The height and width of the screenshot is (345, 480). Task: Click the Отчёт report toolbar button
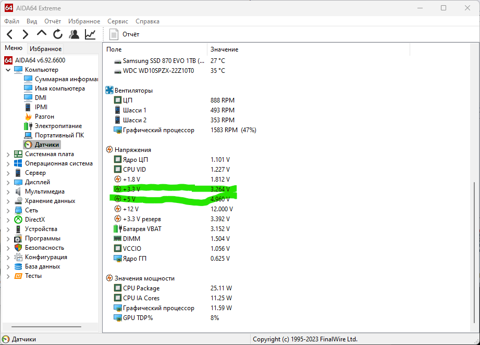[125, 34]
